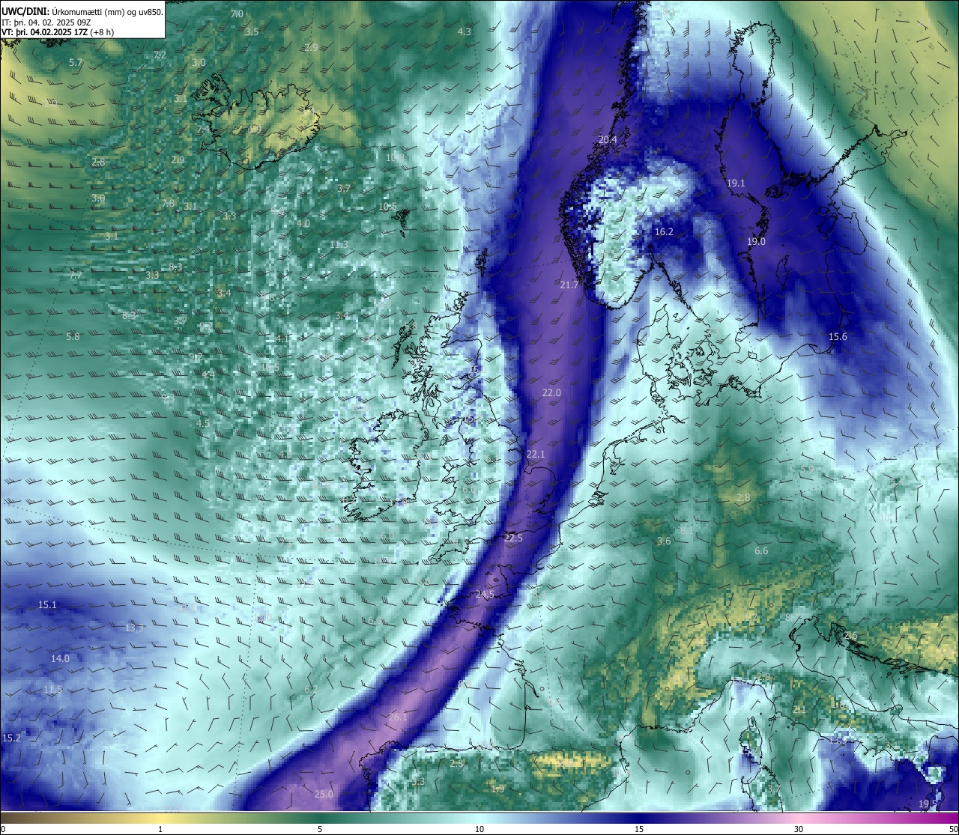959x835 pixels.
Task: Click the 20.4 value over the Norwegian coast
Action: [608, 140]
